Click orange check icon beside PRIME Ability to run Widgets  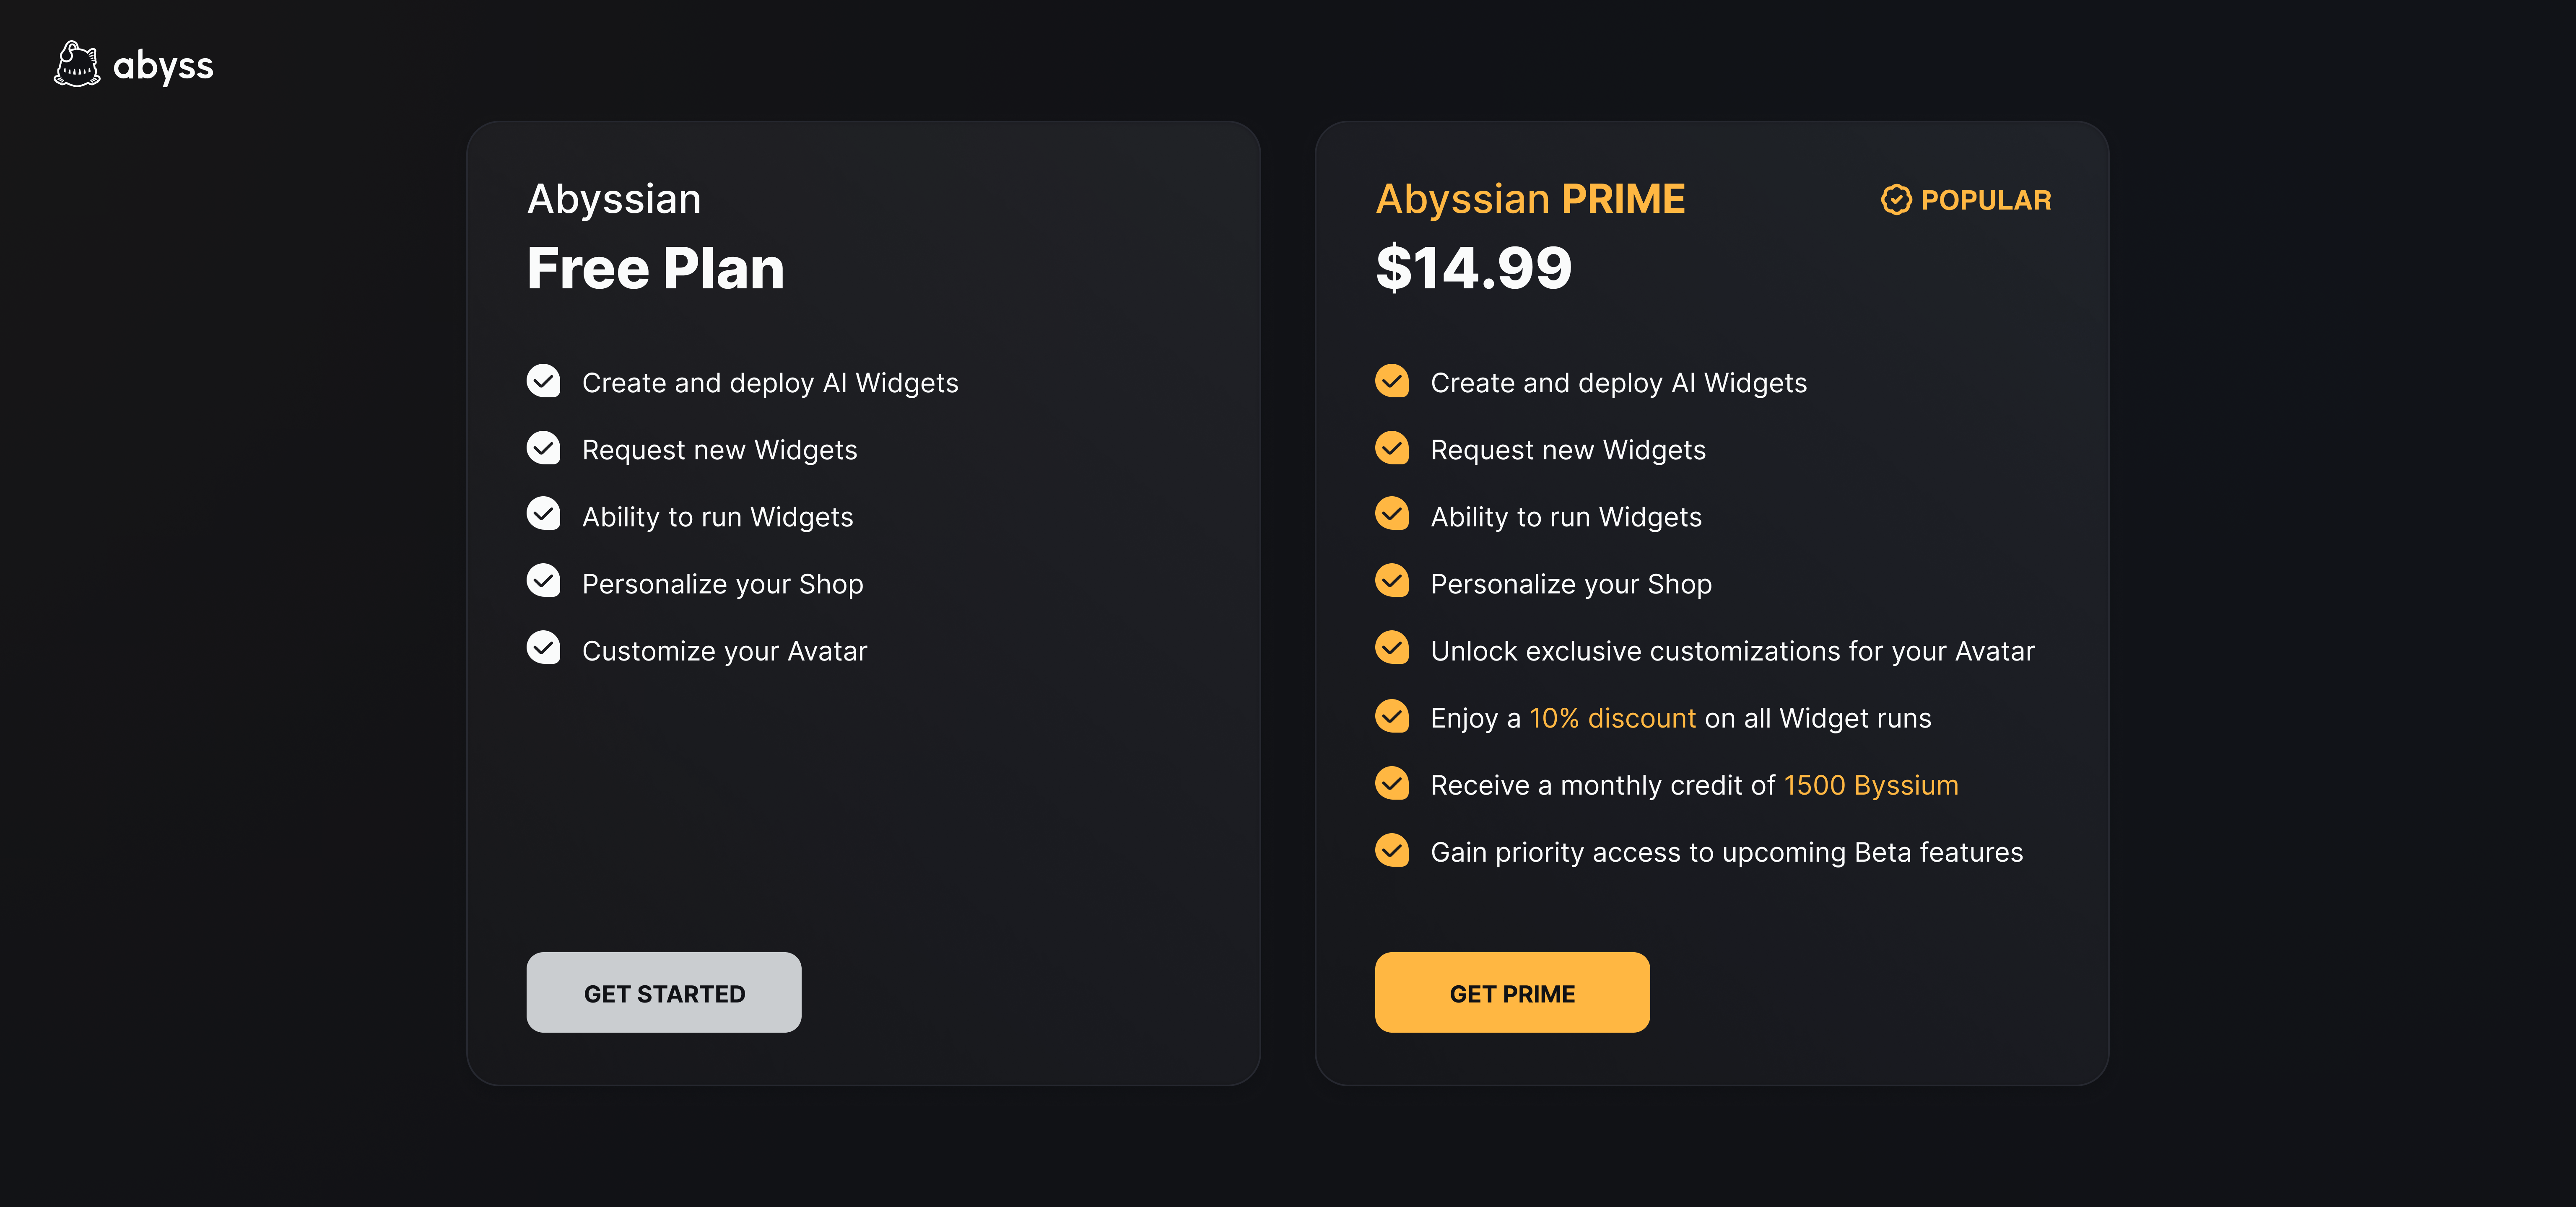1391,515
